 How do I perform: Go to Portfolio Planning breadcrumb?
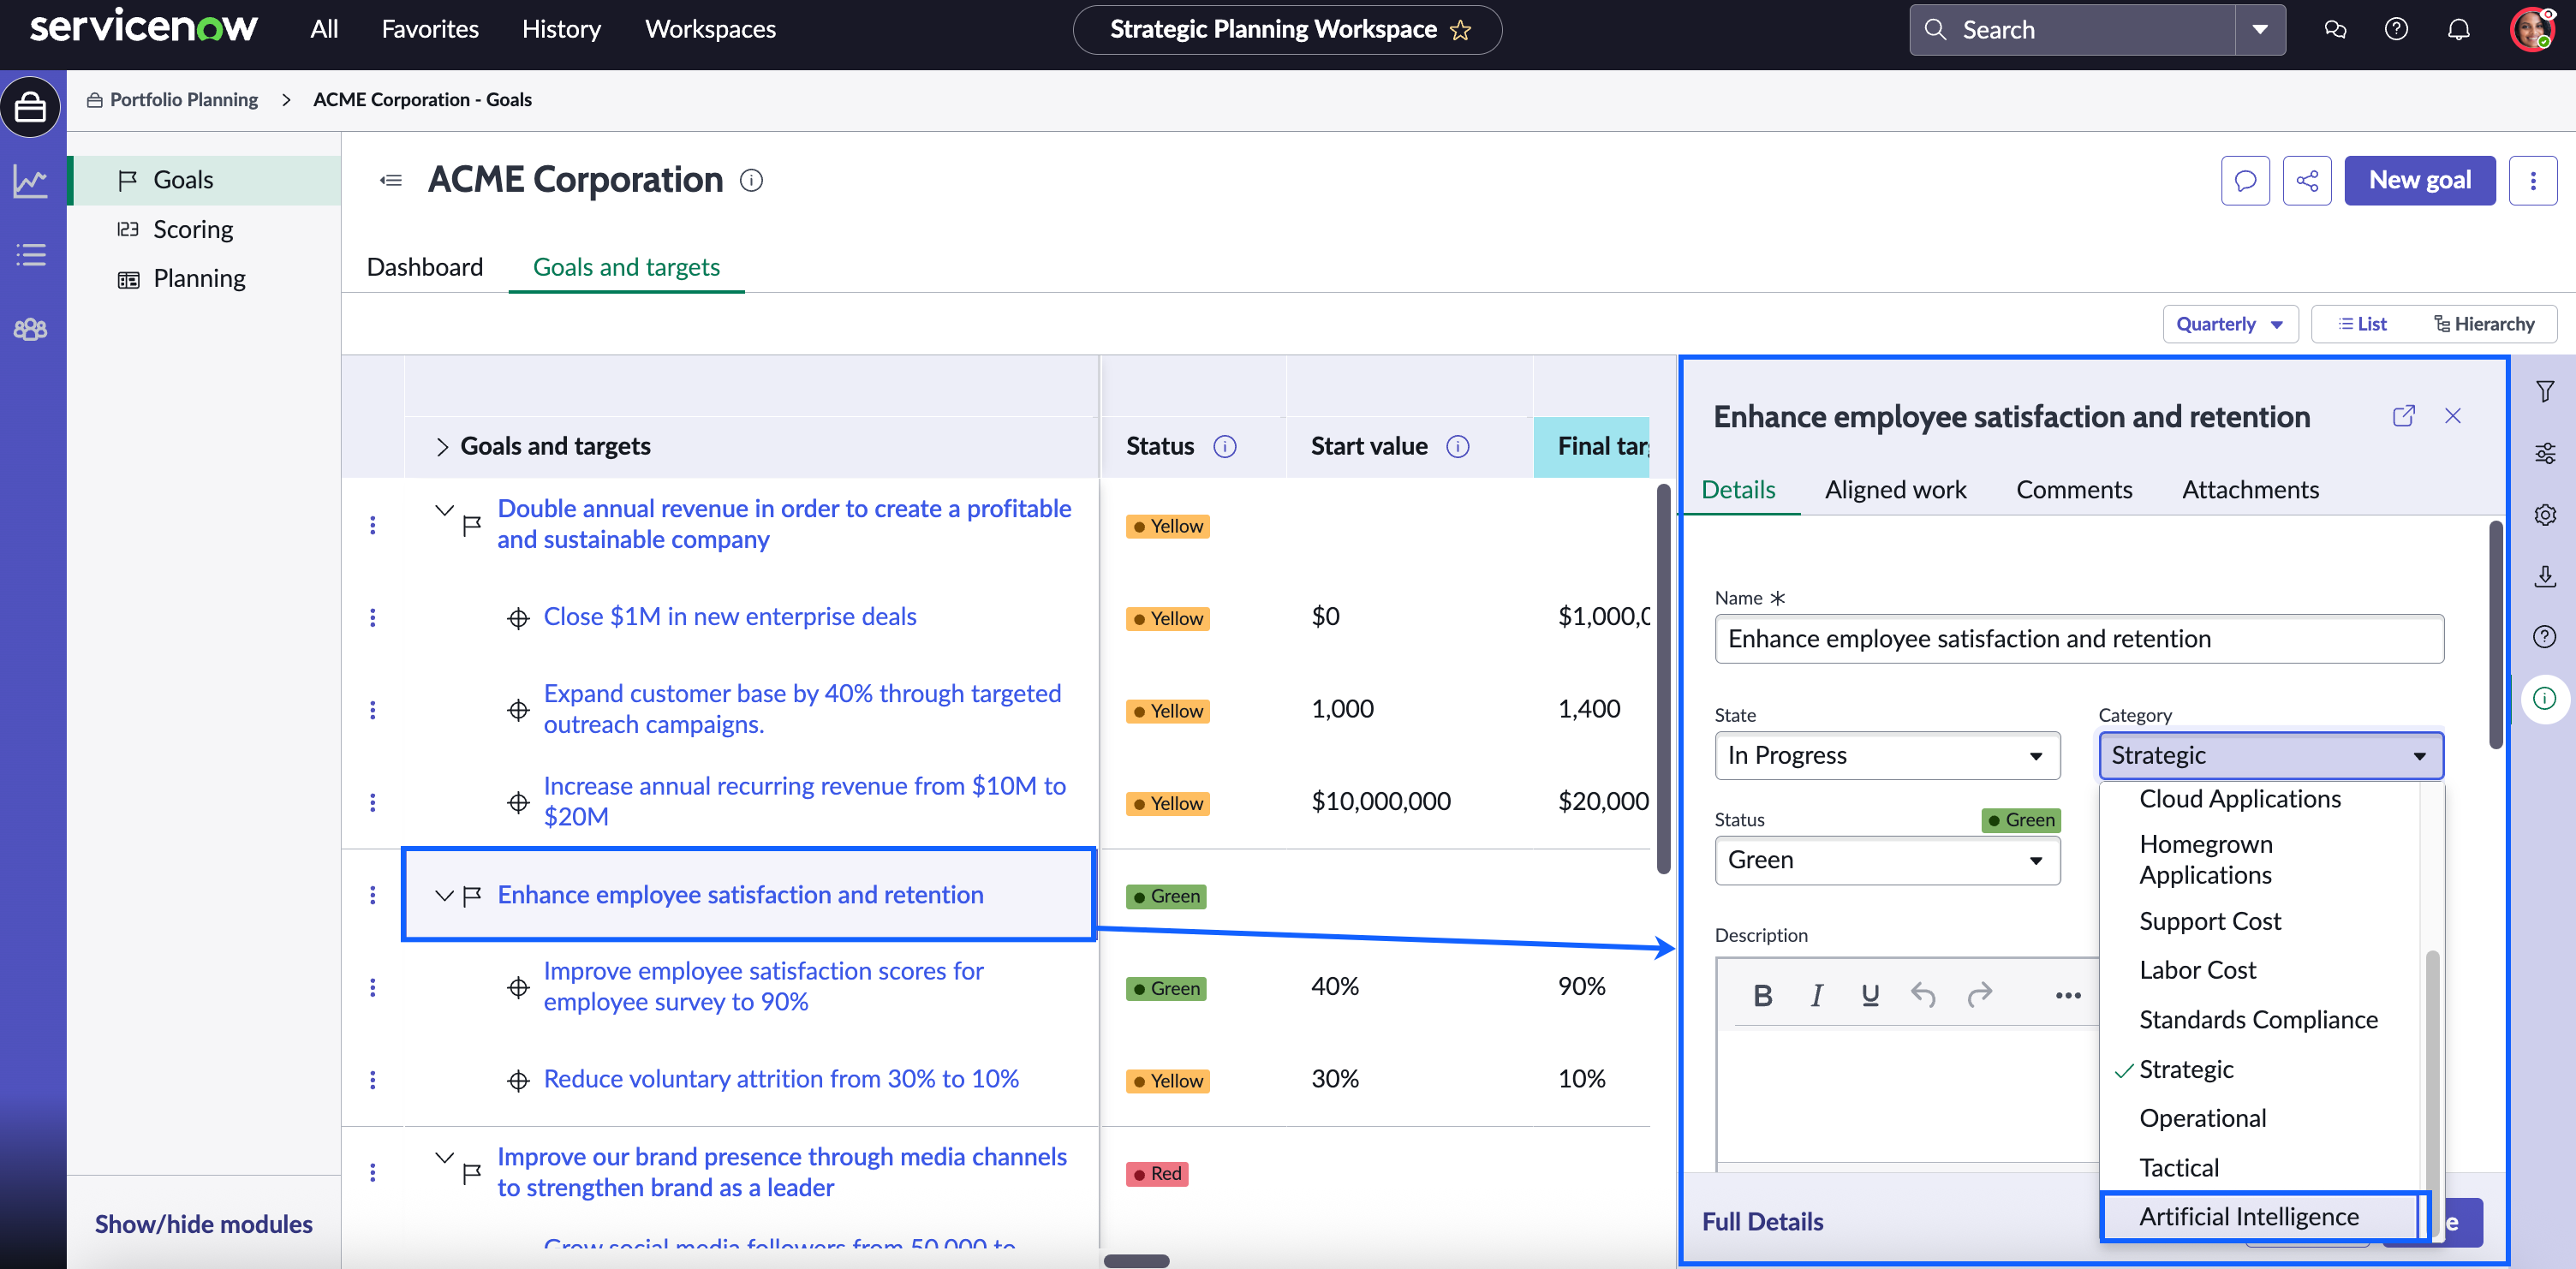pos(184,99)
